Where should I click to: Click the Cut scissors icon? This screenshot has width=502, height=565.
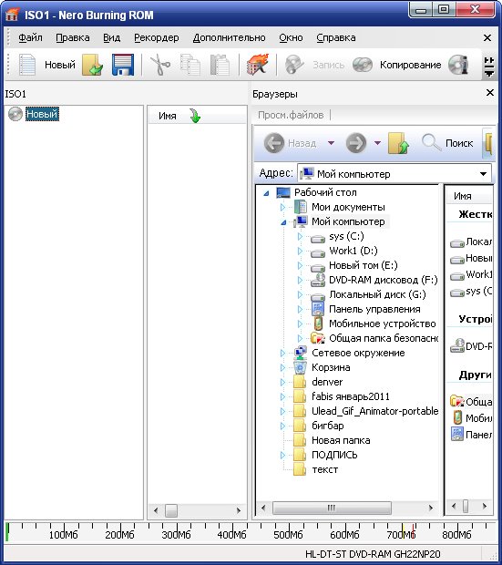click(160, 65)
